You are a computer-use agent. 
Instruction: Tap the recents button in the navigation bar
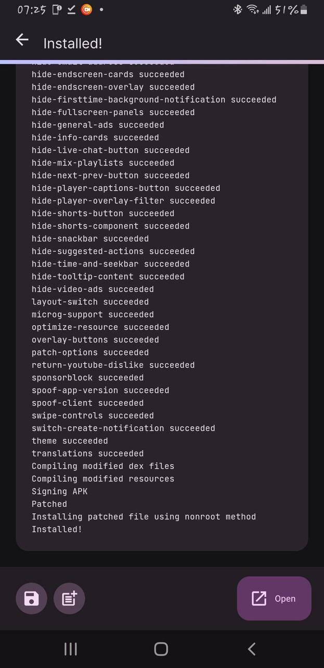[x=70, y=649]
